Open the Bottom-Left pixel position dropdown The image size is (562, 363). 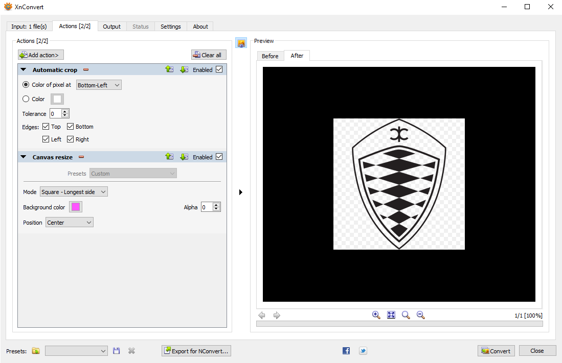[99, 85]
